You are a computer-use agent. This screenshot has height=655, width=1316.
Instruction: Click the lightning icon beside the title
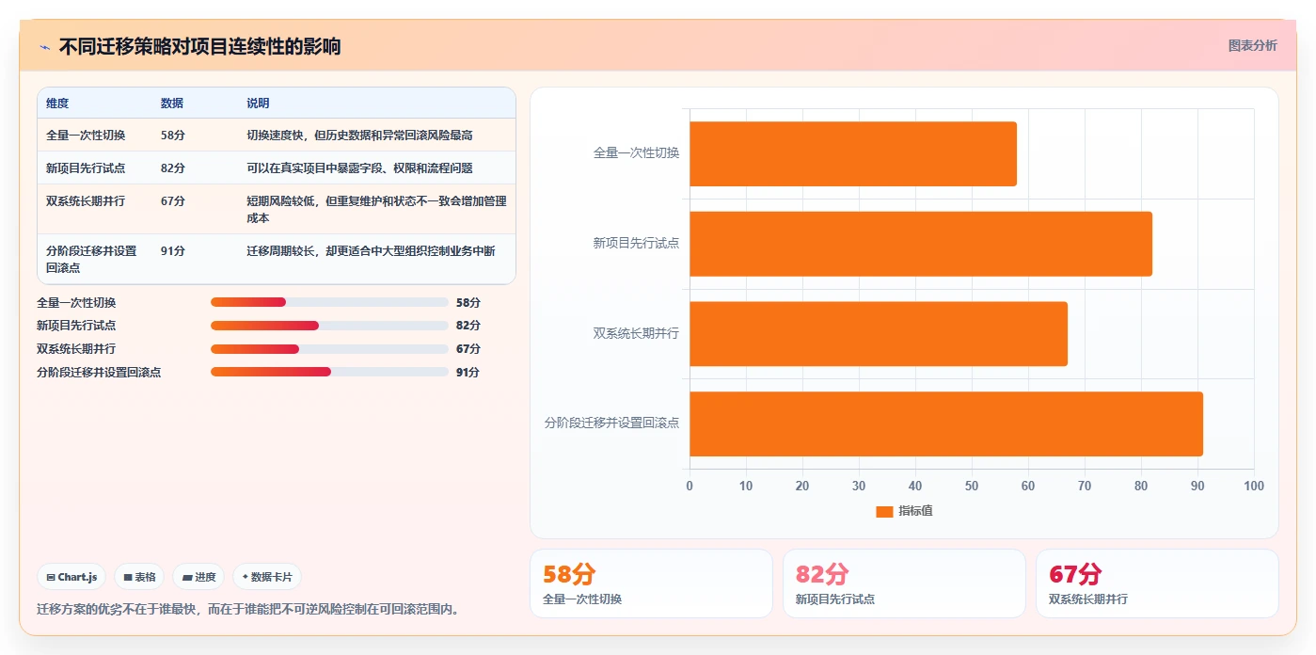point(44,47)
